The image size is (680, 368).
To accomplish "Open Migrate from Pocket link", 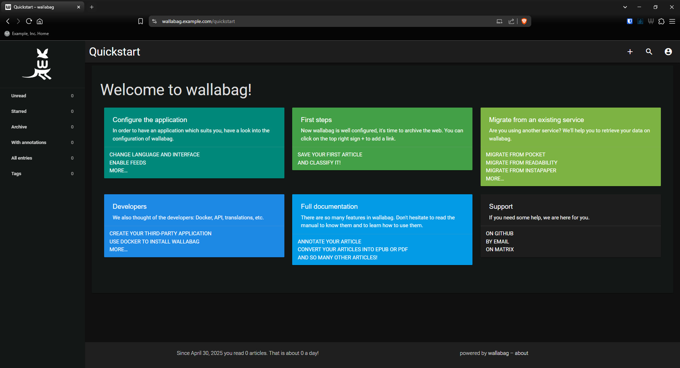I will [515, 155].
